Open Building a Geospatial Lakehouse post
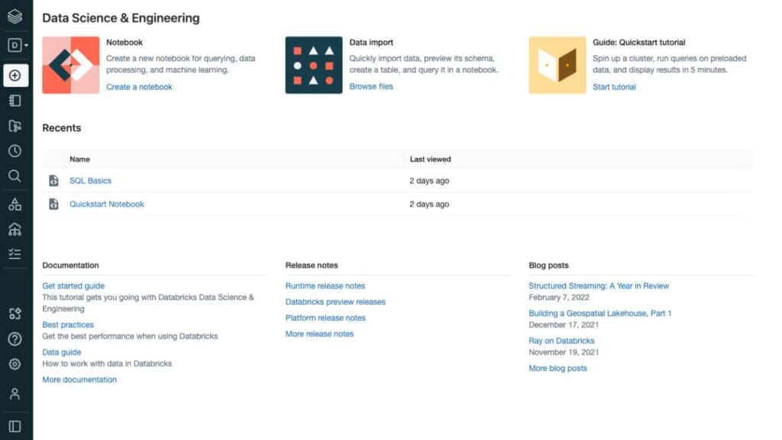This screenshot has width=782, height=440. coord(600,313)
